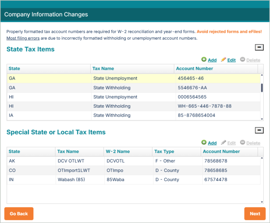Collapse the State Tax Items section

pyautogui.click(x=259, y=47)
